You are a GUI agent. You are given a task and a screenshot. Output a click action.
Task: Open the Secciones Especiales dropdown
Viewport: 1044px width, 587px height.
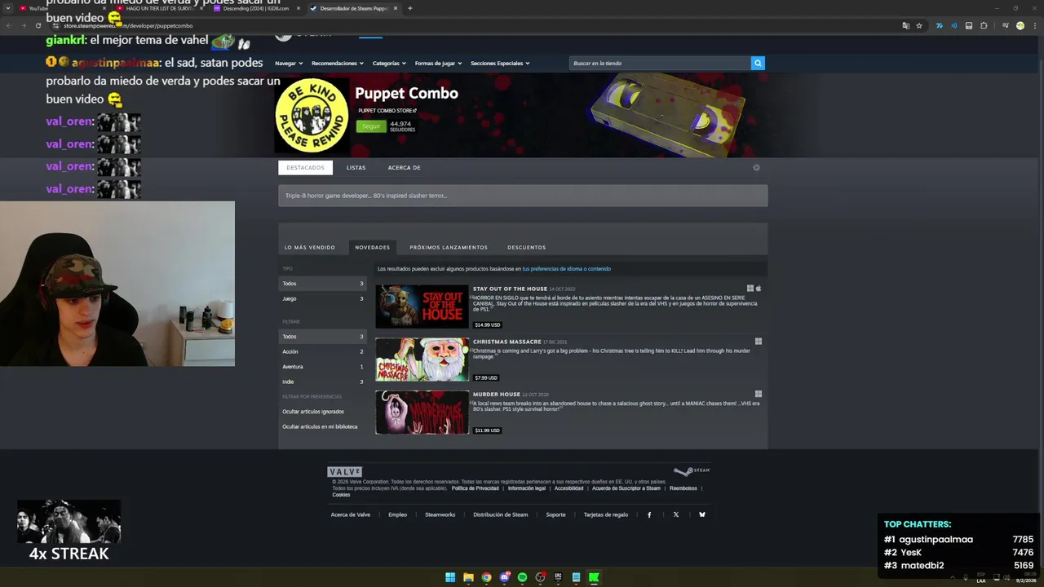(x=500, y=63)
